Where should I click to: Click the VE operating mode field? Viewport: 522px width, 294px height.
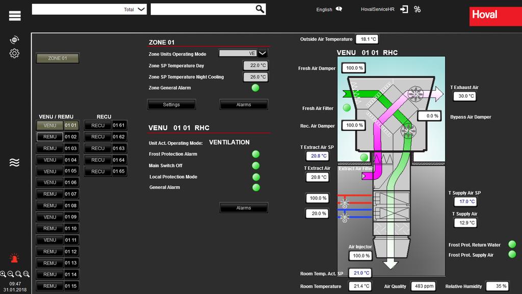[238, 53]
